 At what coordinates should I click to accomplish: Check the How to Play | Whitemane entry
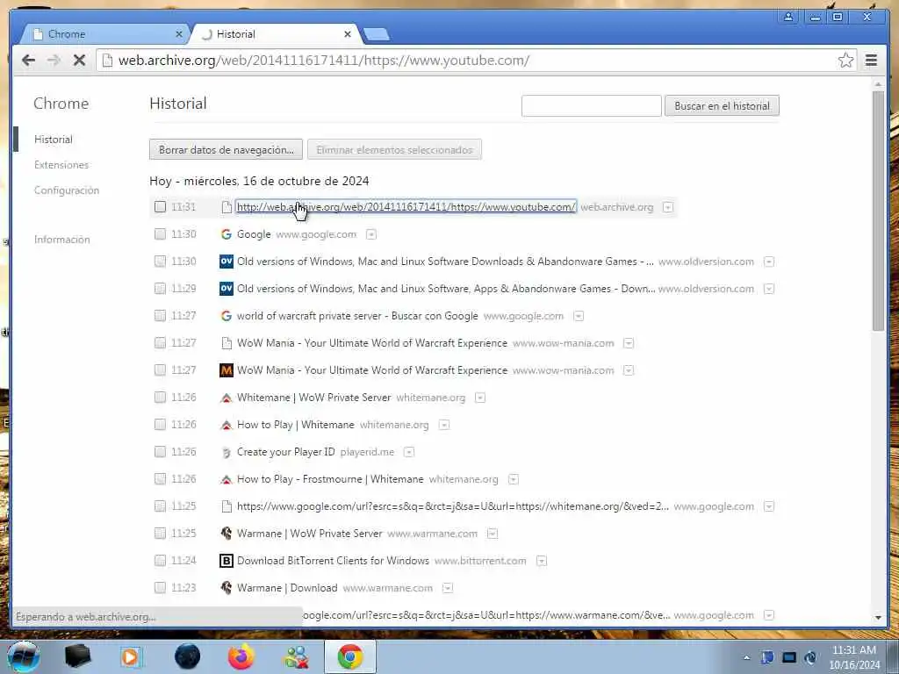160,425
